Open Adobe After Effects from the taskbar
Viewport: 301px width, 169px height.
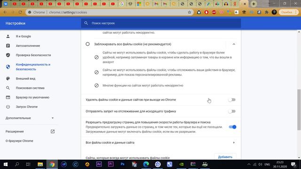click(x=99, y=164)
